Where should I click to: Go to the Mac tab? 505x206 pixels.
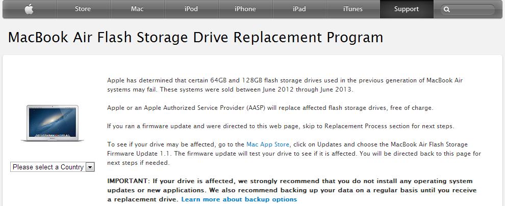[137, 9]
